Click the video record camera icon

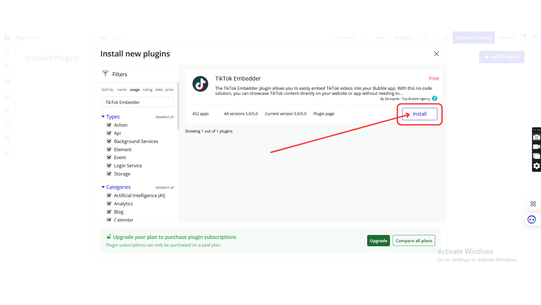[537, 147]
